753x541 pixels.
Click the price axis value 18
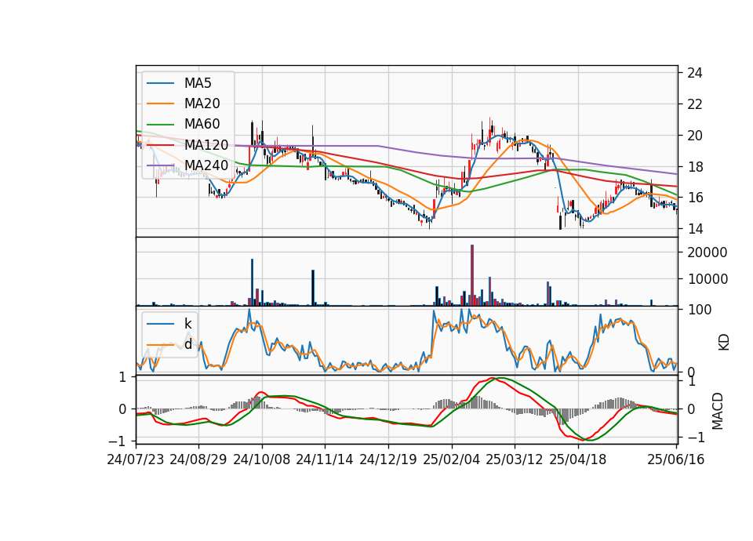pyautogui.click(x=694, y=166)
